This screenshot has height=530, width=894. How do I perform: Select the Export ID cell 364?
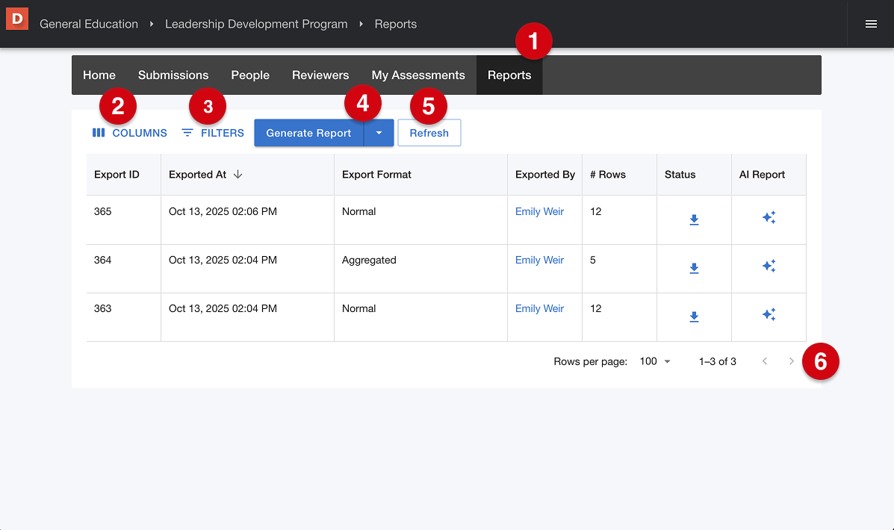click(124, 269)
